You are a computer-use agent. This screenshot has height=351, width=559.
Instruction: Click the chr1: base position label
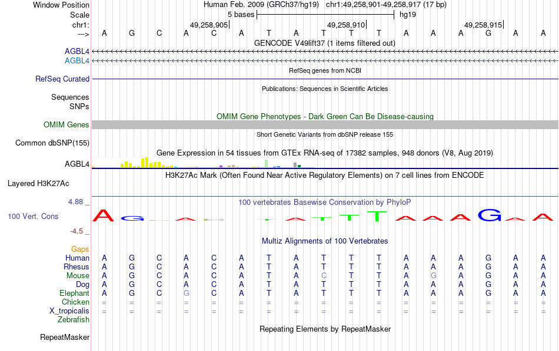pos(81,25)
